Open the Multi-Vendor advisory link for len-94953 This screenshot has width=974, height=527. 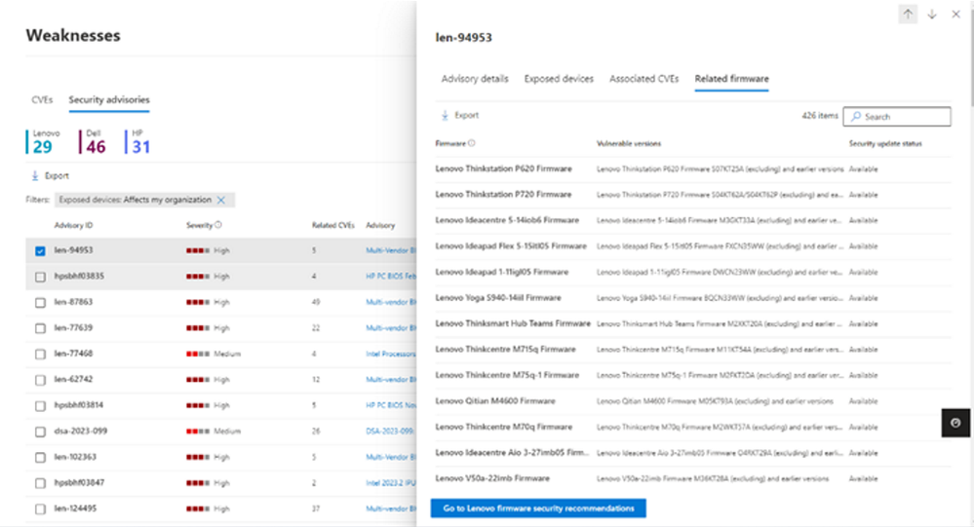point(391,250)
